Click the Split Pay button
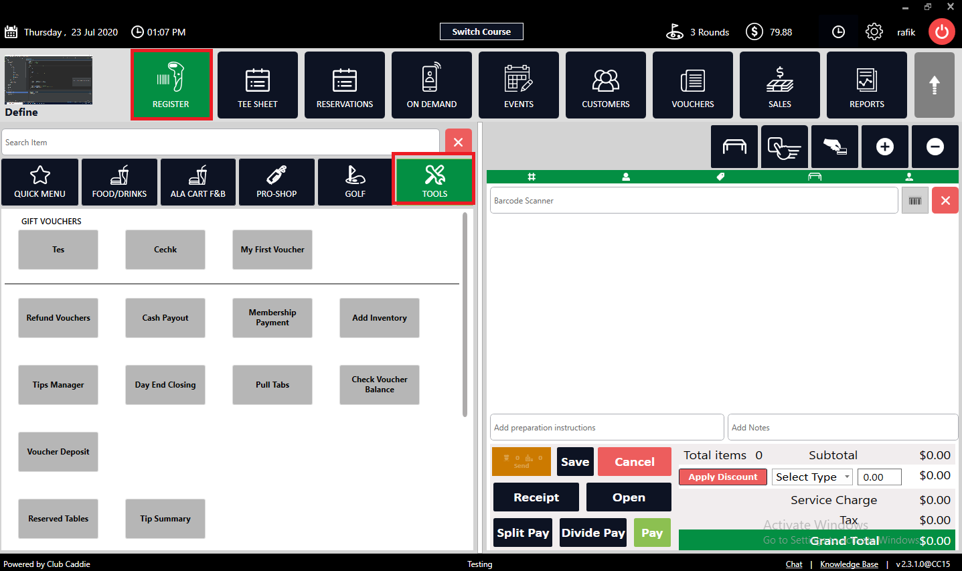Screen dimensions: 962x571 (x=523, y=533)
